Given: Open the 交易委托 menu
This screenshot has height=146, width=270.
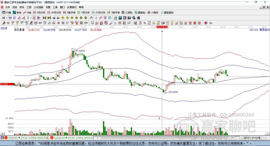Looking at the screenshot, I should 72,7.
